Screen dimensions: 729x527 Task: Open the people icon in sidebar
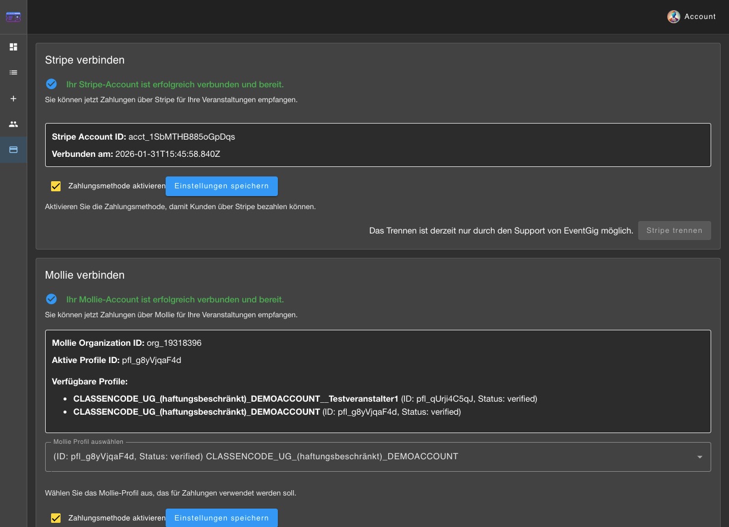(x=13, y=124)
